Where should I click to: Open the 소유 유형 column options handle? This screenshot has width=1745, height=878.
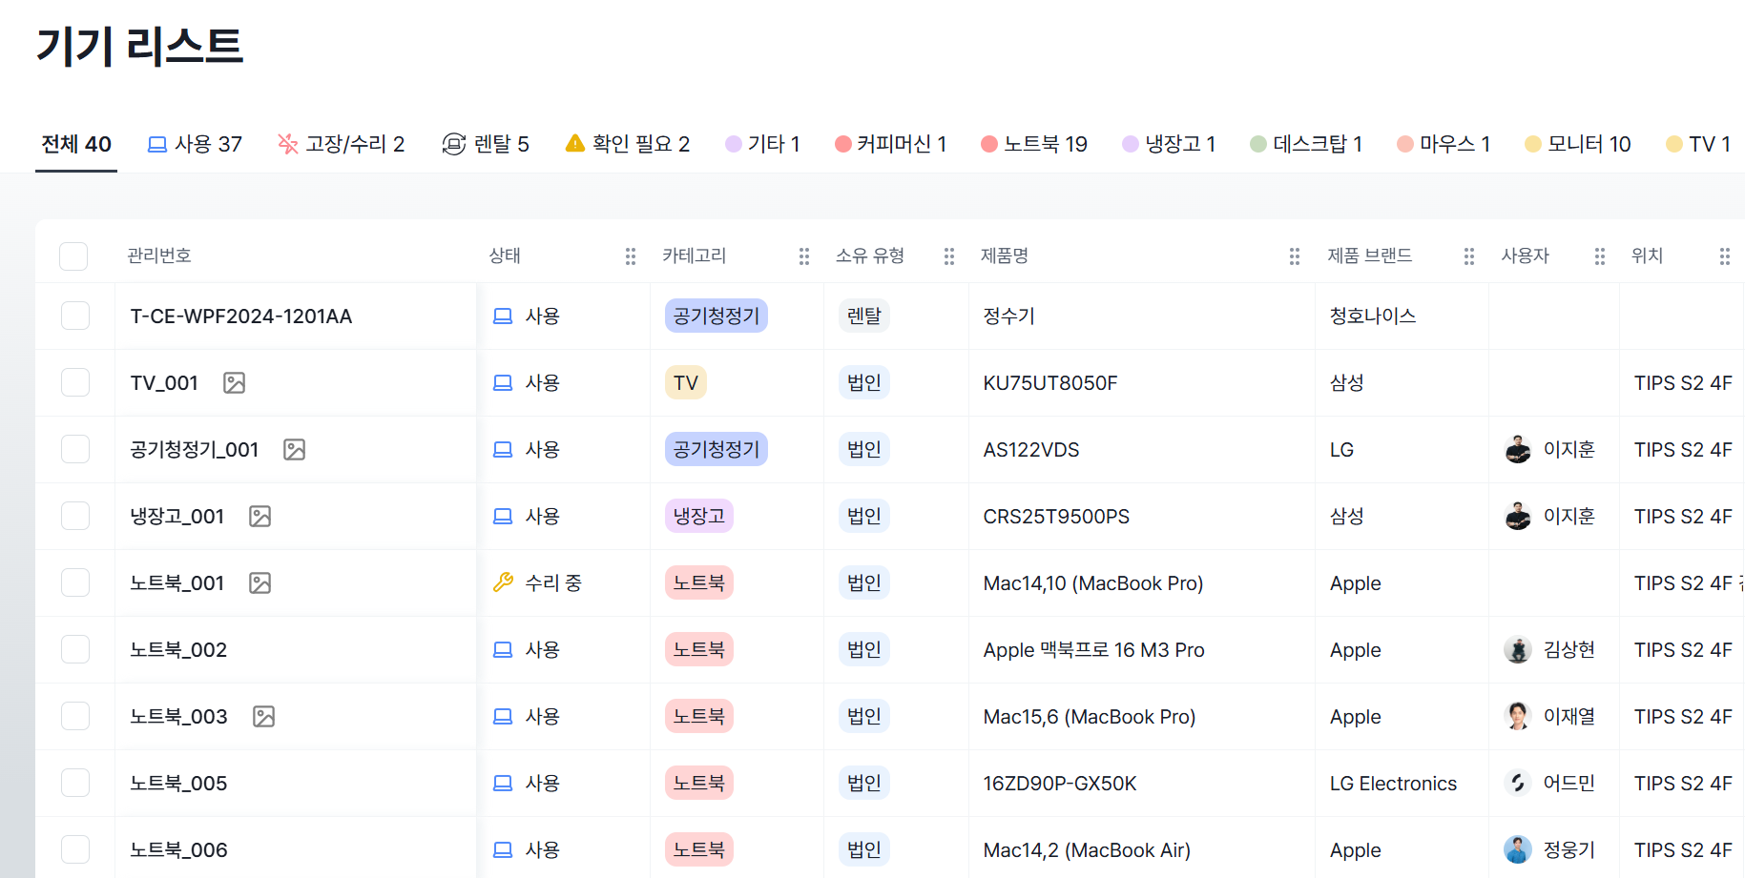point(948,256)
